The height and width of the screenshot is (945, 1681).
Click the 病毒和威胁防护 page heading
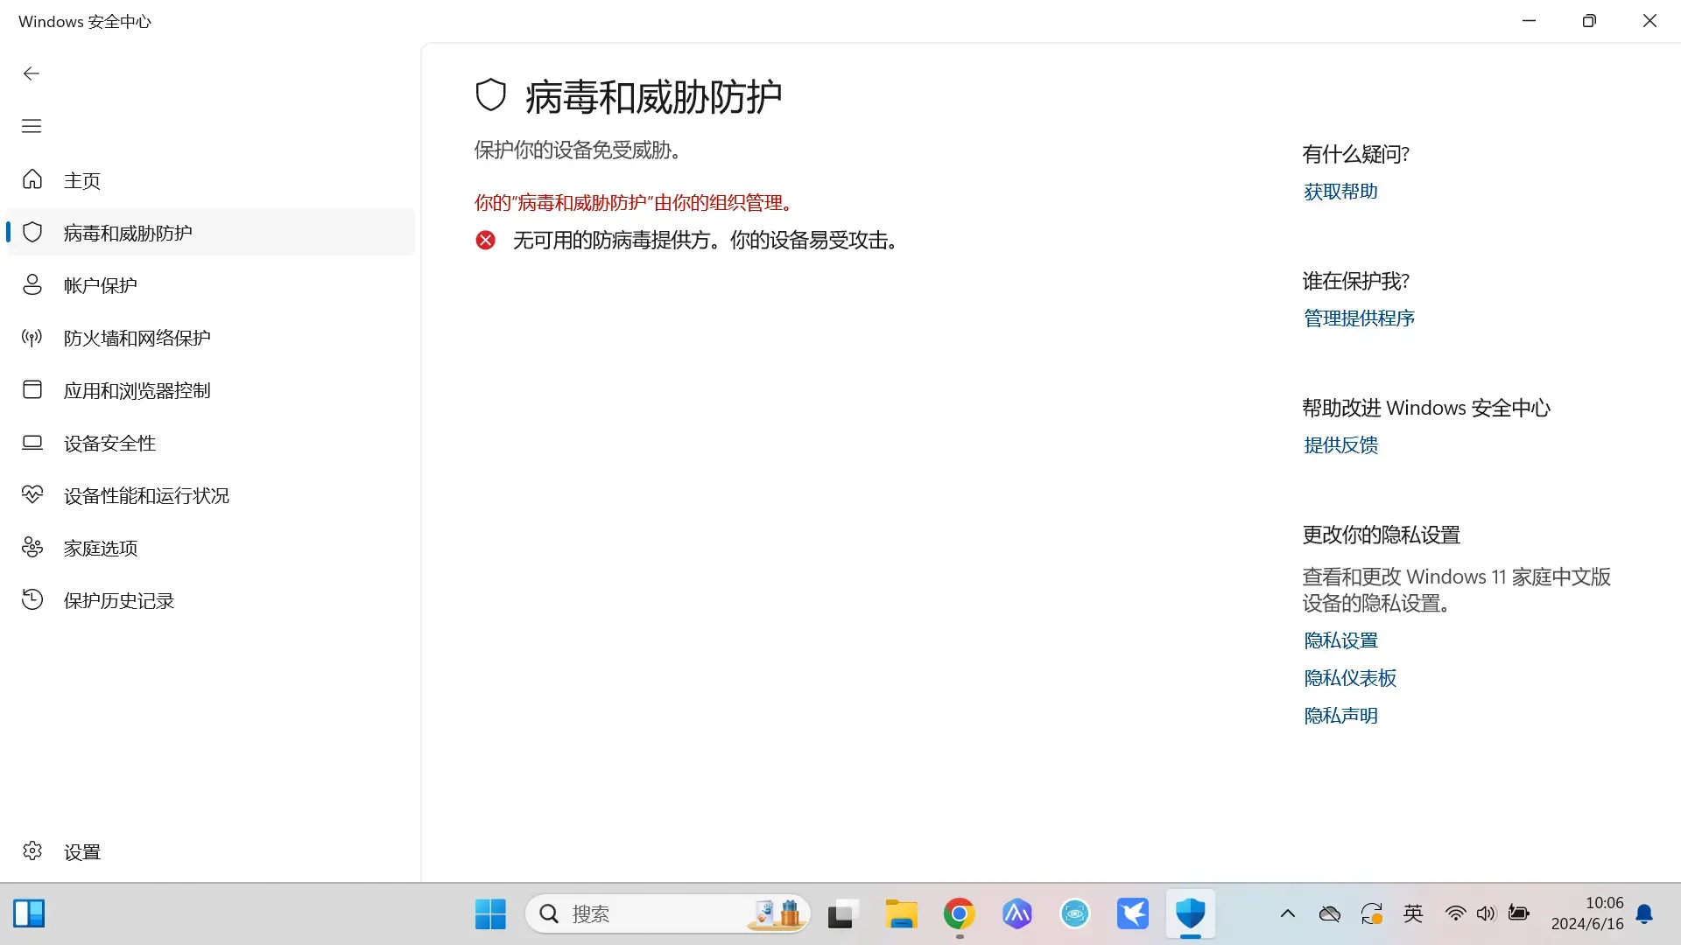(653, 97)
